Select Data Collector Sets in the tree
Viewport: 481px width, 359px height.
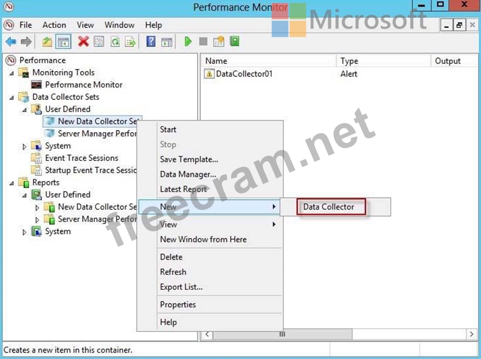[66, 97]
